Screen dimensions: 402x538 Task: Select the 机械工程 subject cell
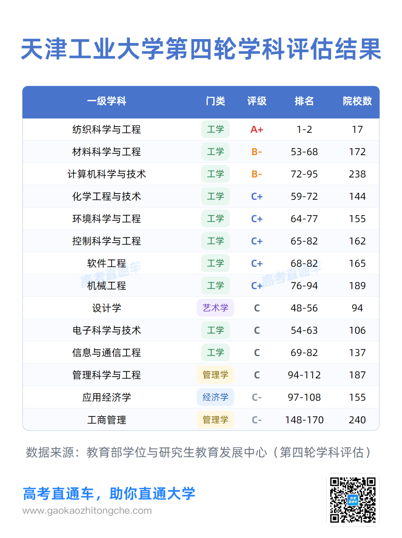tap(106, 286)
